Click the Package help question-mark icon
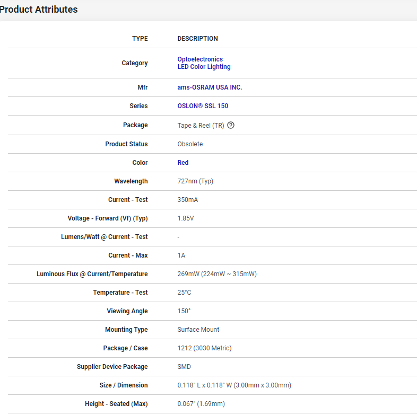Image resolution: width=417 pixels, height=415 pixels. point(231,125)
